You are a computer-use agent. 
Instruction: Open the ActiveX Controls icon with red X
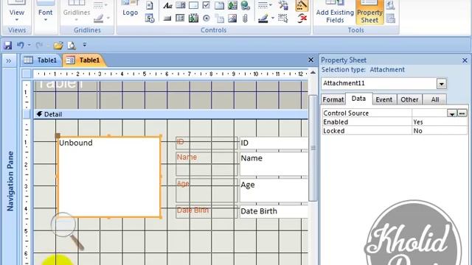302,18
